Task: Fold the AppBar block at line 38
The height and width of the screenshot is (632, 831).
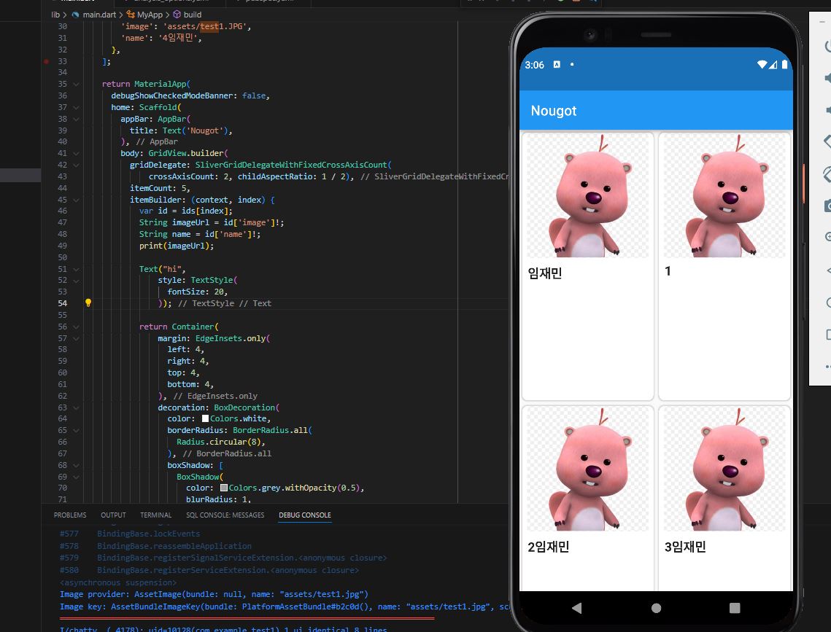Action: pyautogui.click(x=77, y=119)
